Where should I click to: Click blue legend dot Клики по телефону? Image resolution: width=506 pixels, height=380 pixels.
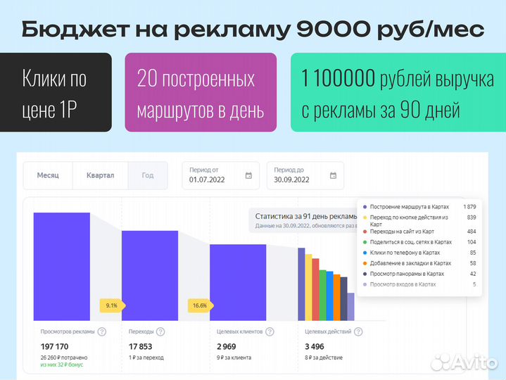coord(365,253)
